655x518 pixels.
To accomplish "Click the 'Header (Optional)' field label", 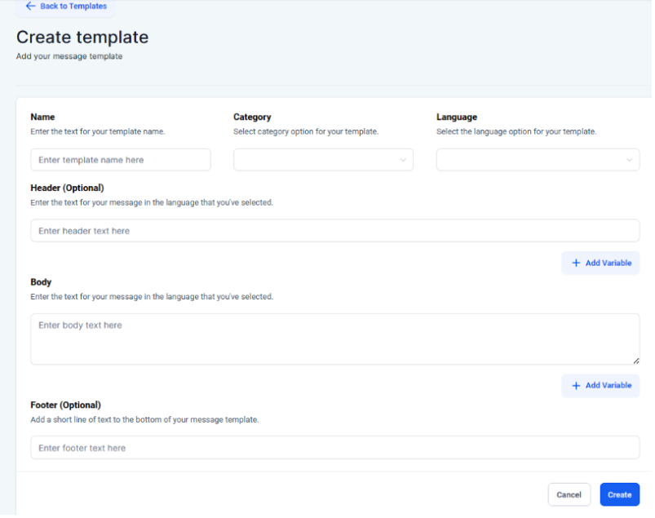I will 67,188.
